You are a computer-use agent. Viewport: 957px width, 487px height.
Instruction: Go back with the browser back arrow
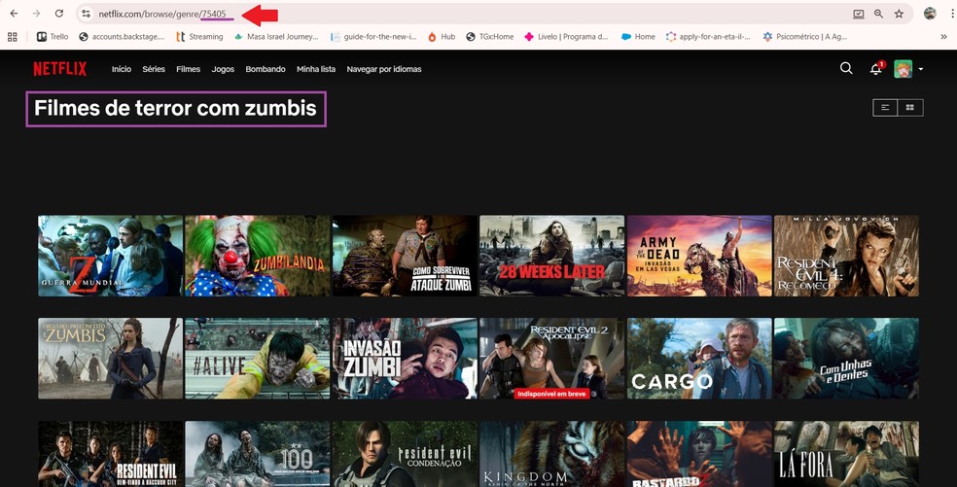(x=14, y=14)
